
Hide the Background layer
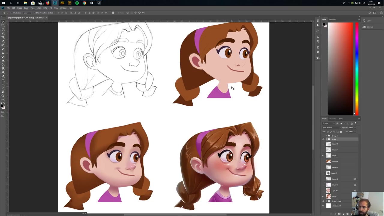(323, 206)
